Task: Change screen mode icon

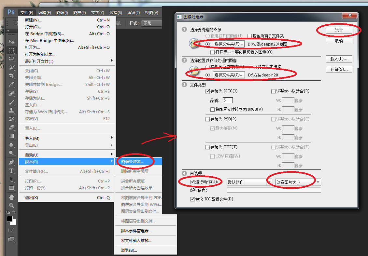Action: [11, 239]
